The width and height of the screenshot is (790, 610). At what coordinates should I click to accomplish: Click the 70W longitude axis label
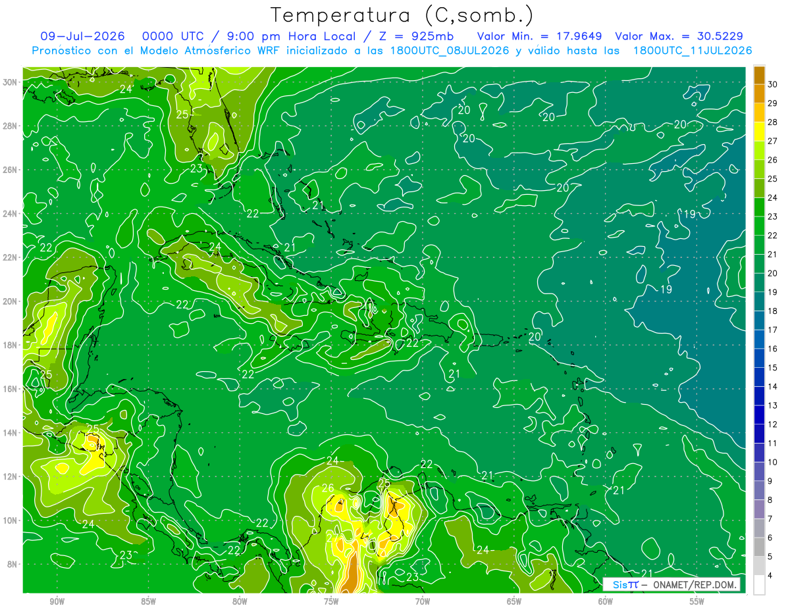pyautogui.click(x=423, y=601)
